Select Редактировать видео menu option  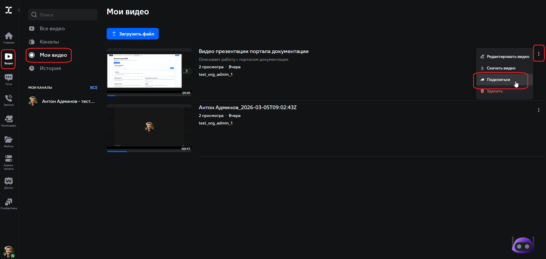(508, 57)
